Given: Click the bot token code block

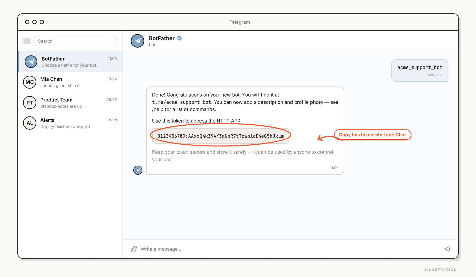Looking at the screenshot, I should [220, 136].
